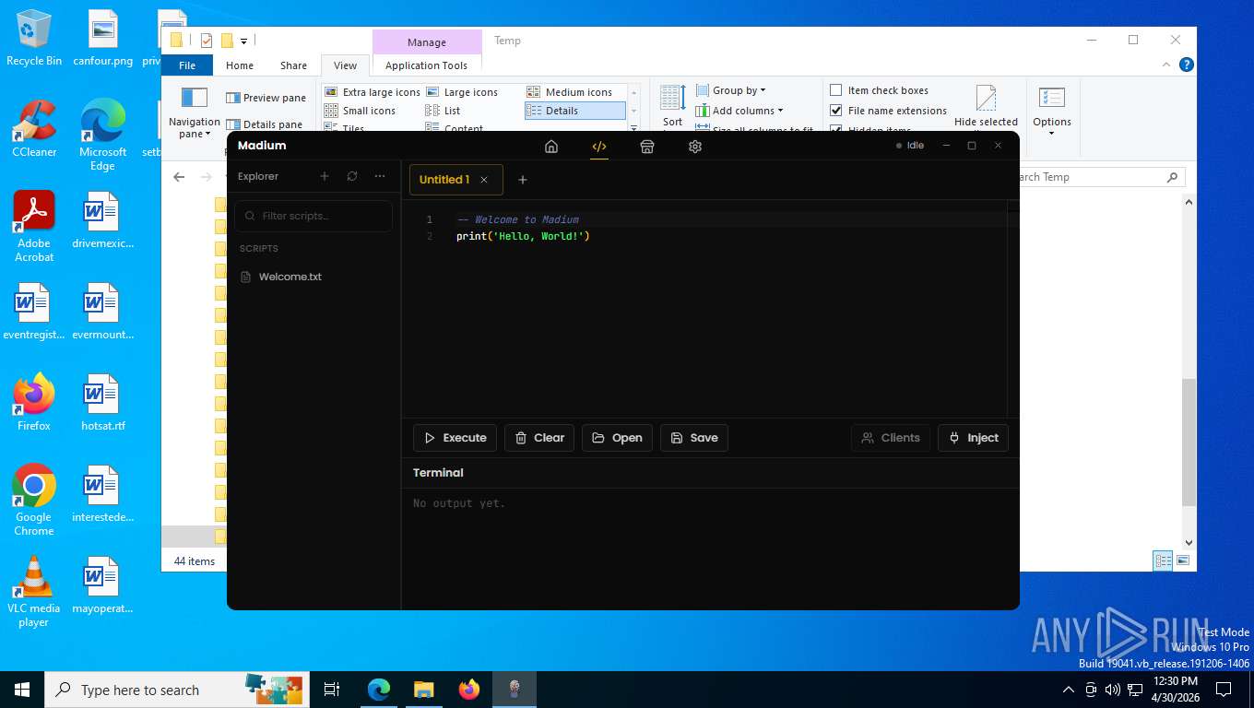
Task: Choose Medium icons layout
Action: [x=570, y=92]
